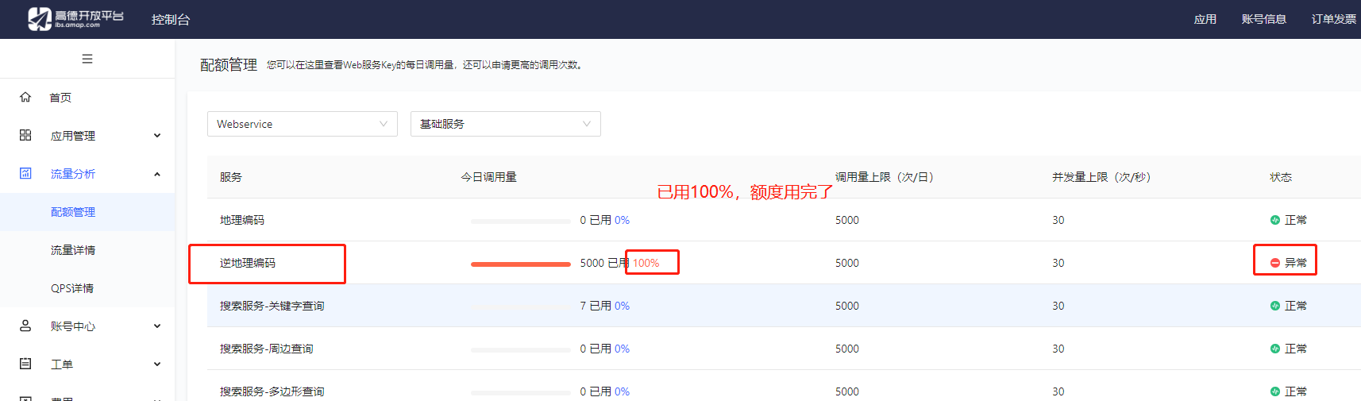This screenshot has height=401, width=1361.
Task: Click green status icon in 搜索服务-多边形查询 row
Action: tap(1275, 391)
